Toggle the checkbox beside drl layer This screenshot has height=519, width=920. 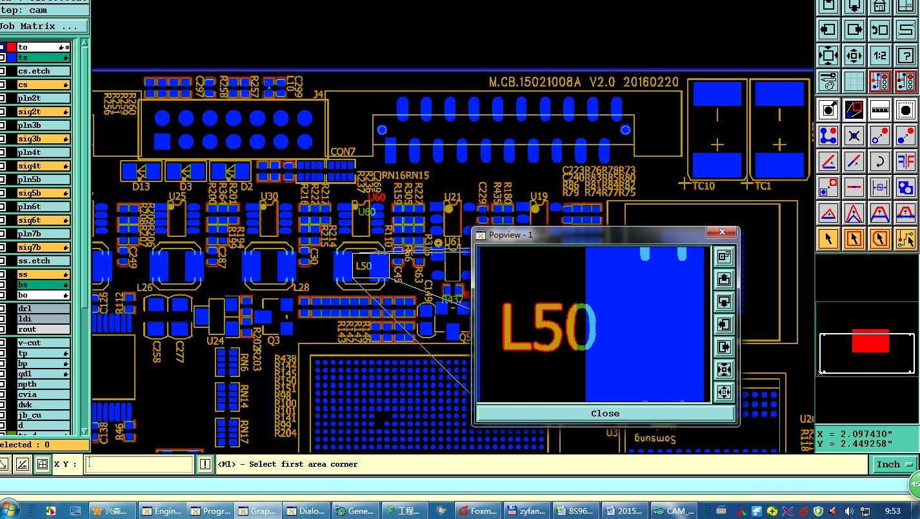pyautogui.click(x=3, y=309)
